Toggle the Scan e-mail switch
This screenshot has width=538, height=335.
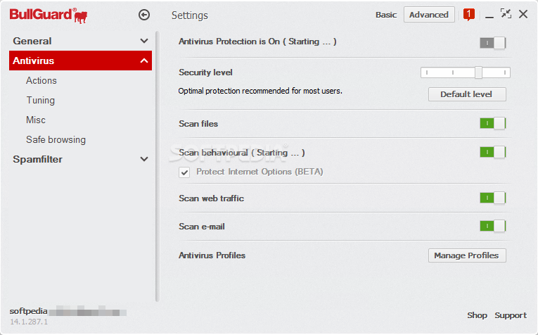coord(493,226)
